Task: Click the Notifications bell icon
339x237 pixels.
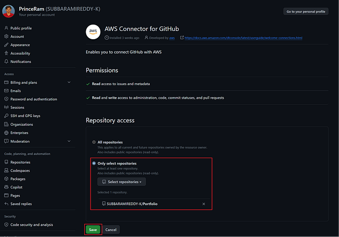Action: (x=6, y=61)
